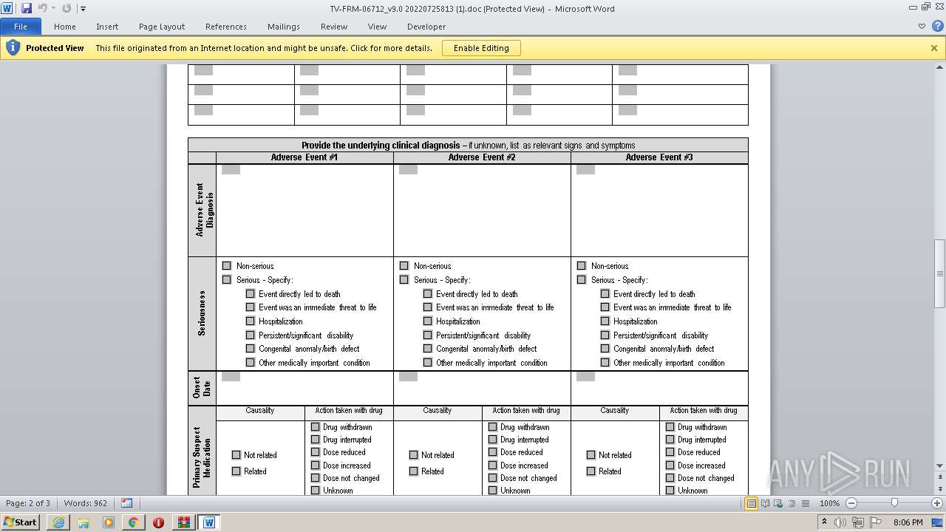Image resolution: width=946 pixels, height=532 pixels.
Task: Select Outline view icon
Action: coord(790,503)
